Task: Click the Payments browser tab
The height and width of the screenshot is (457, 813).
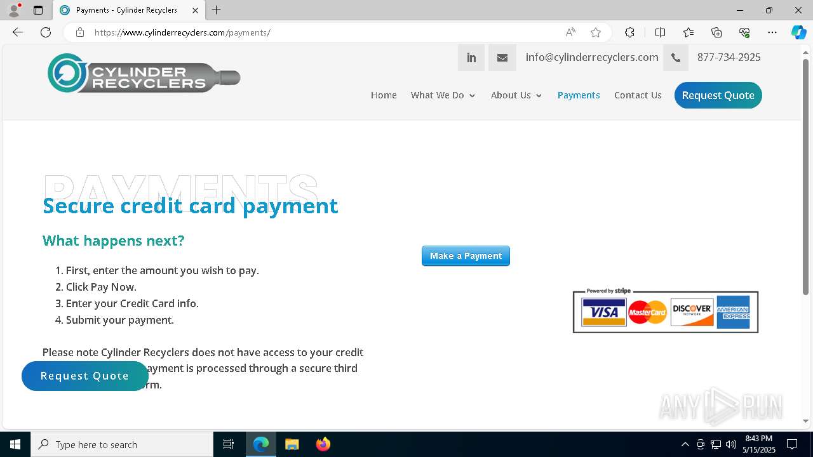Action: 129,10
